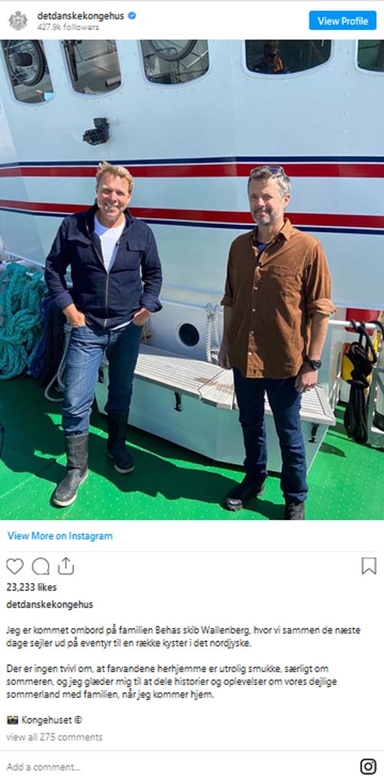Open comments via the speech bubble icon
The height and width of the screenshot is (778, 384).
click(x=41, y=566)
